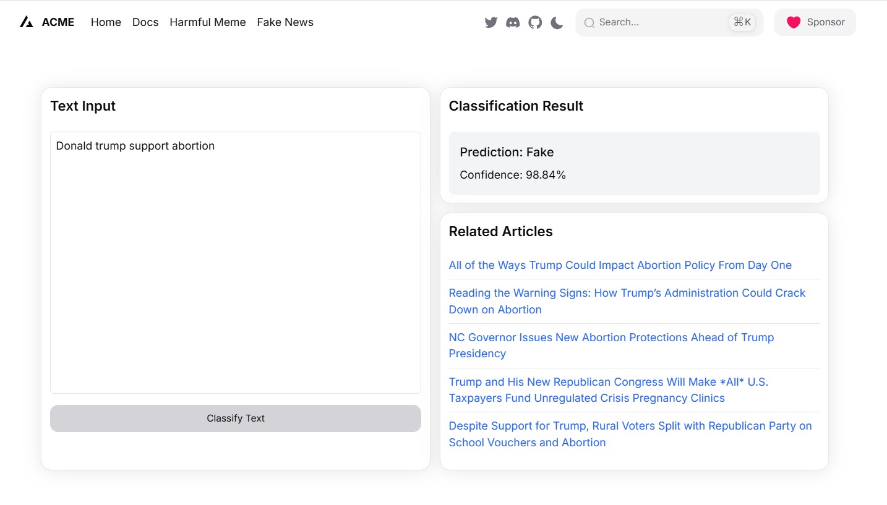Open the Discord icon link

click(x=513, y=23)
